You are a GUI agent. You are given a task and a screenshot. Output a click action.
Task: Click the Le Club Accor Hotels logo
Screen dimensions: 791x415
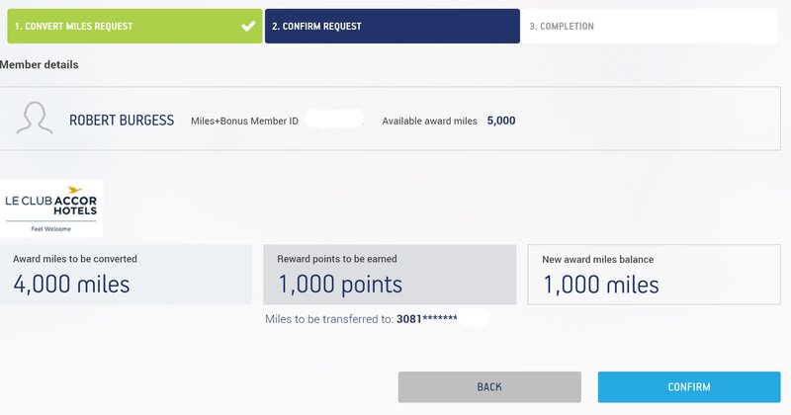pyautogui.click(x=51, y=208)
